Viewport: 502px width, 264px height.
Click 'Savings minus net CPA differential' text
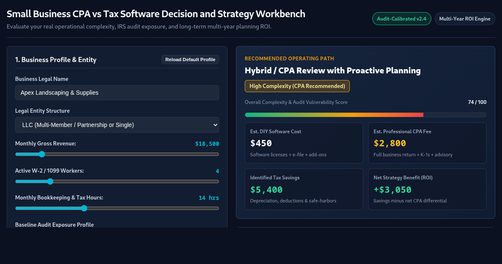click(410, 201)
